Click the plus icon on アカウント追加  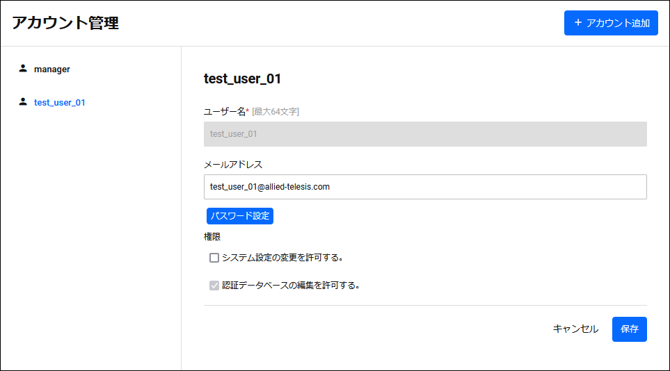[577, 23]
